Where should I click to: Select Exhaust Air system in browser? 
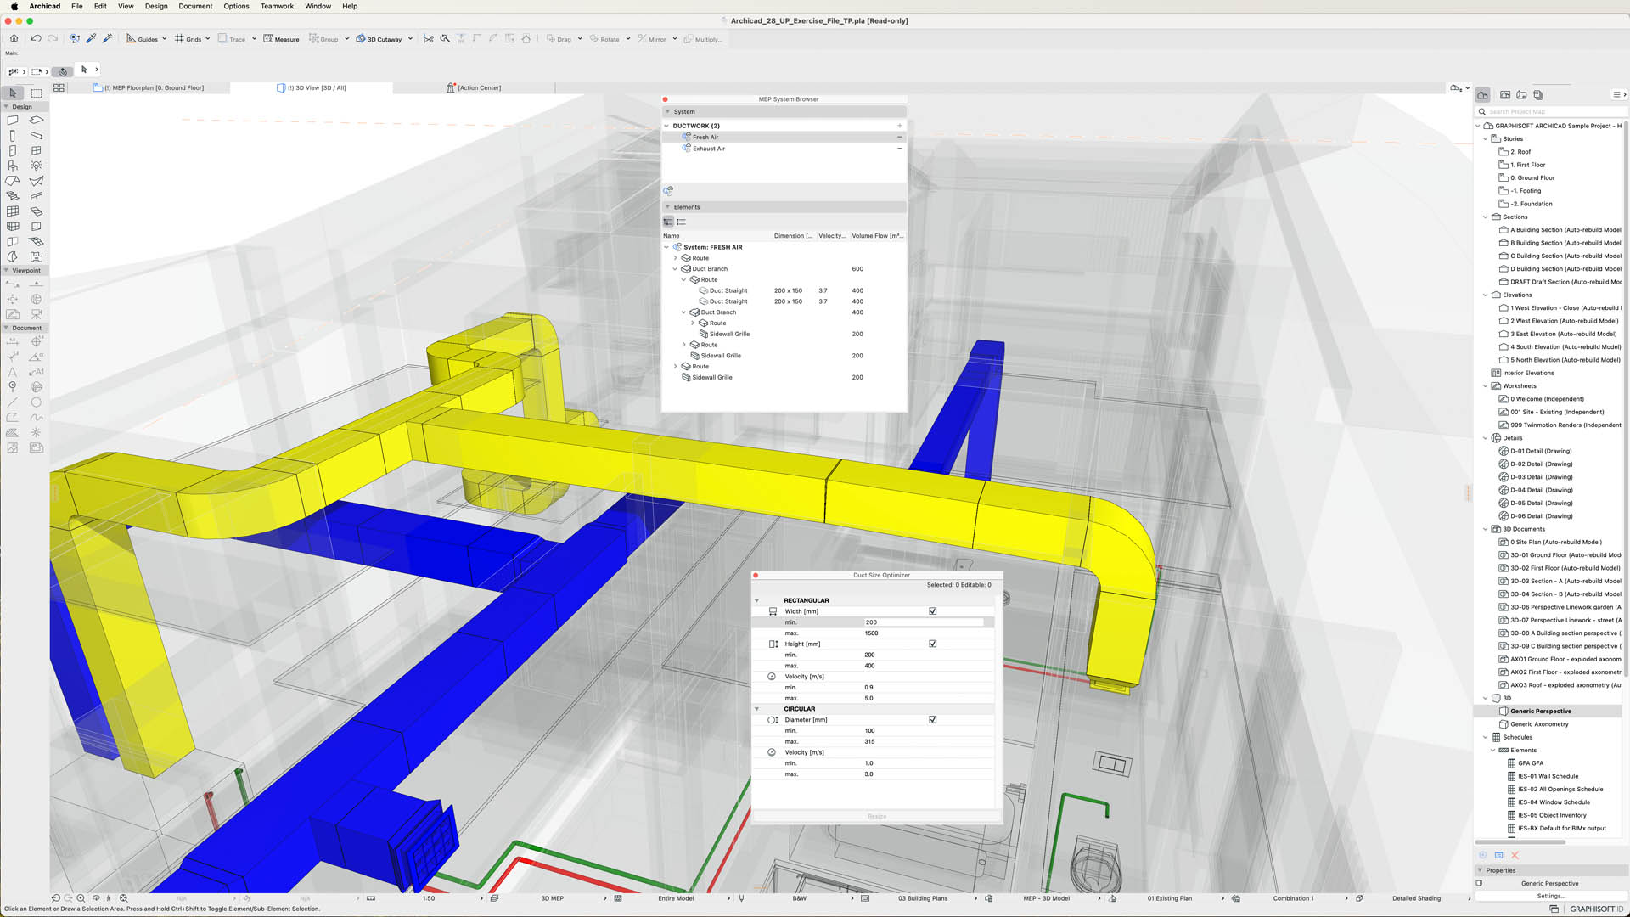point(708,149)
